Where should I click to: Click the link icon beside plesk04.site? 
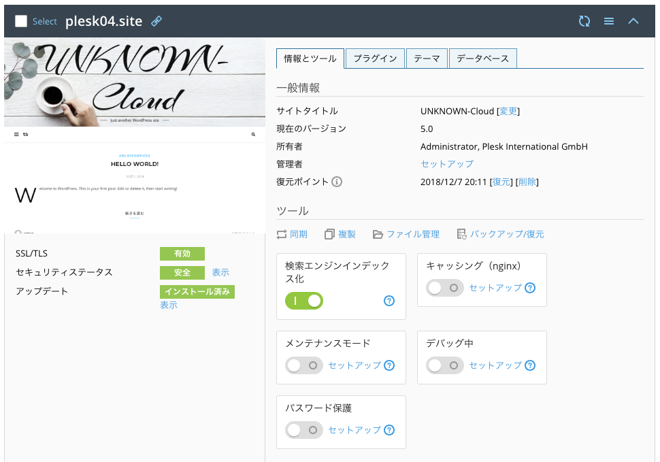click(x=156, y=21)
